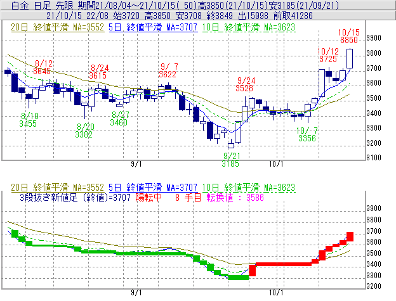This screenshot has width=396, height=301.
Task: Click 20日 終値平滑 MA=3552 legend in candlestick chart
Action: click(57, 27)
